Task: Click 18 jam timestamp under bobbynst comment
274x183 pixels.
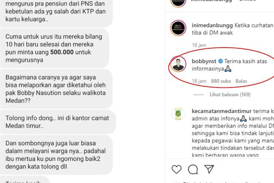Action: [199, 81]
